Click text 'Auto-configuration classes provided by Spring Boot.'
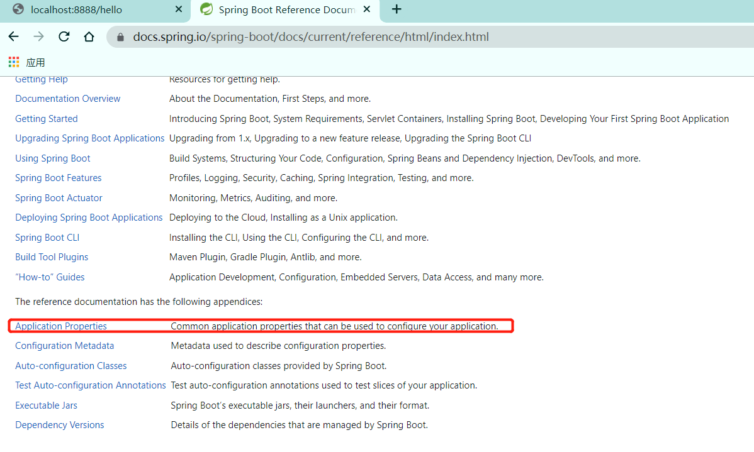The height and width of the screenshot is (452, 754). coord(279,365)
